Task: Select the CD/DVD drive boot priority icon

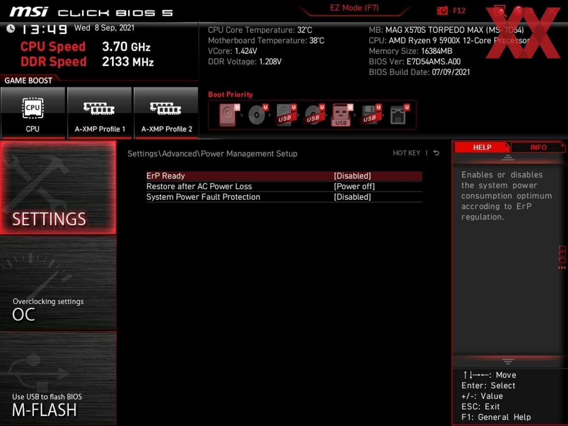Action: (x=258, y=115)
